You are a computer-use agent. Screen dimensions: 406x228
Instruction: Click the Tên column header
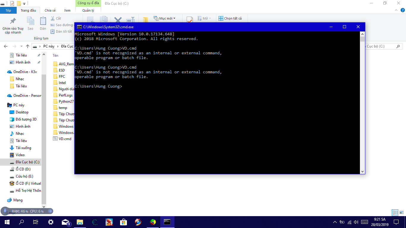point(56,56)
